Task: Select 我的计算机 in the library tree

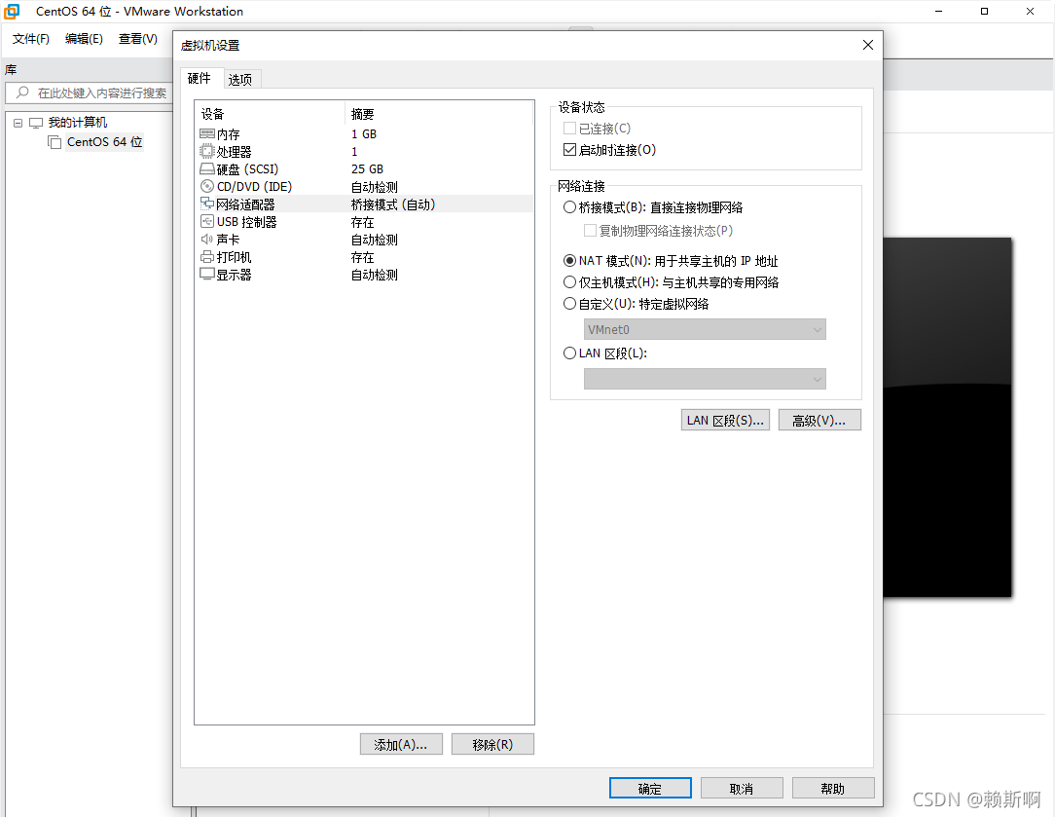Action: tap(78, 123)
